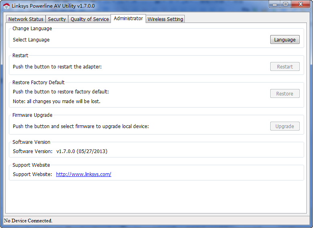The width and height of the screenshot is (313, 228).
Task: Switch to the Network Status tab
Action: [26, 19]
